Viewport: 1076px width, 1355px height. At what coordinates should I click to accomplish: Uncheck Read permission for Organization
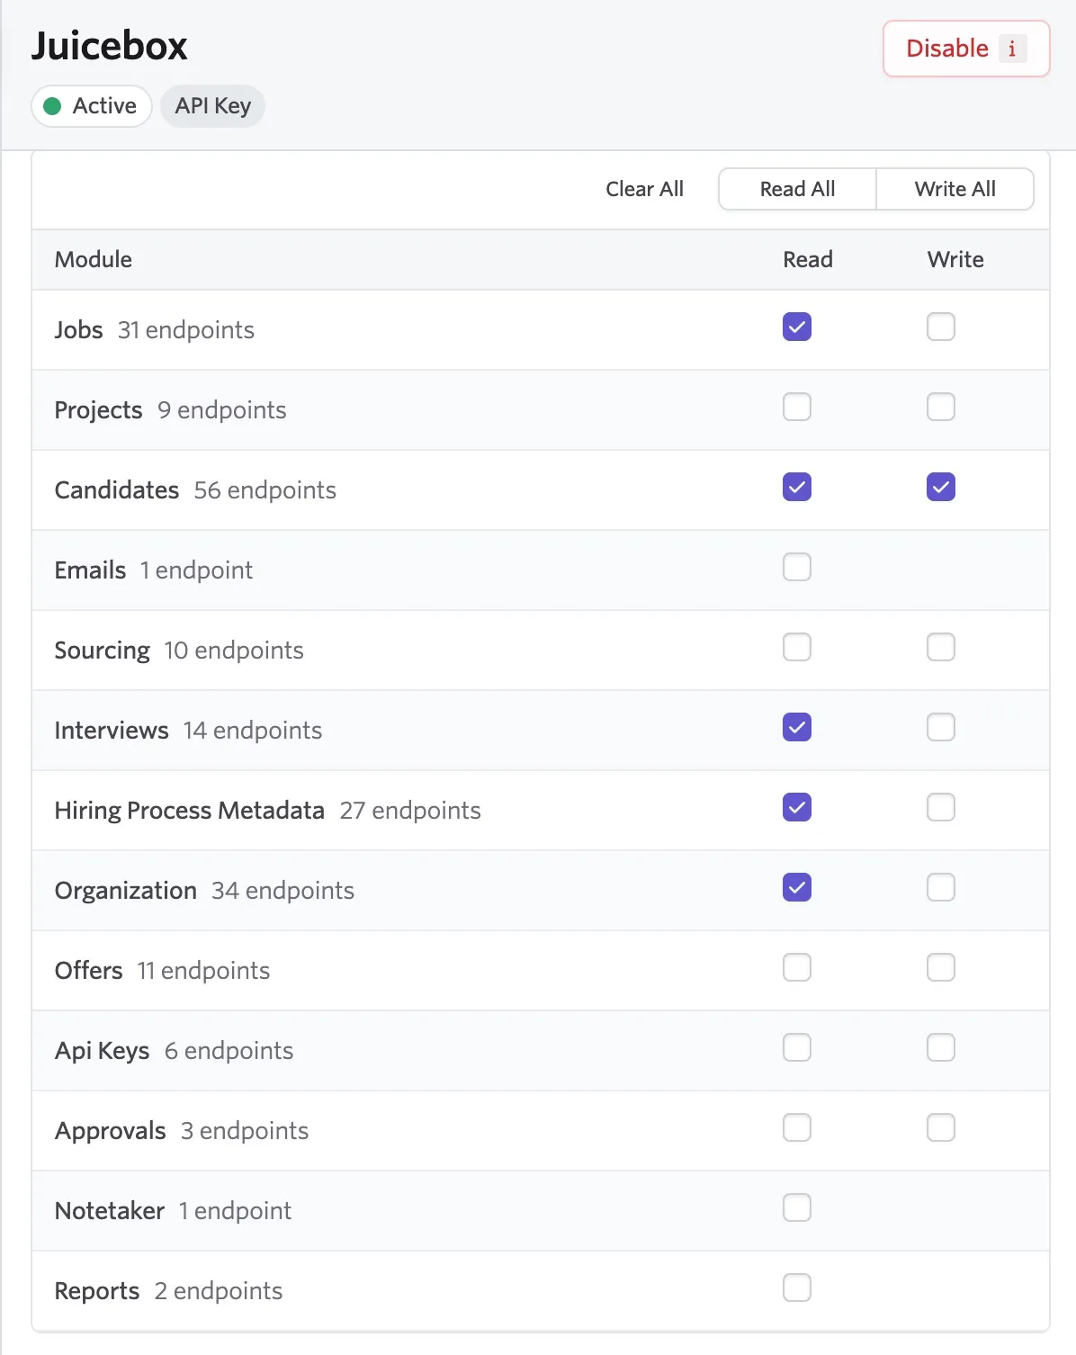(797, 887)
